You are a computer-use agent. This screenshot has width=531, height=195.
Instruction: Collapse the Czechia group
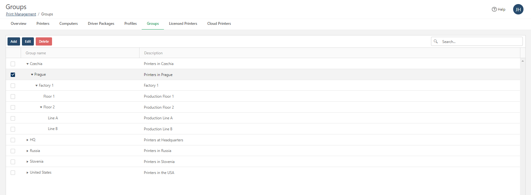coord(28,64)
